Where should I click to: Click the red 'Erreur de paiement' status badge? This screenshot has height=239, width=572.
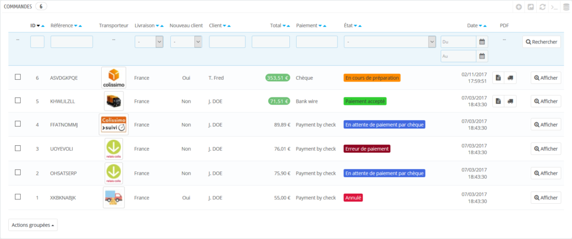click(366, 149)
